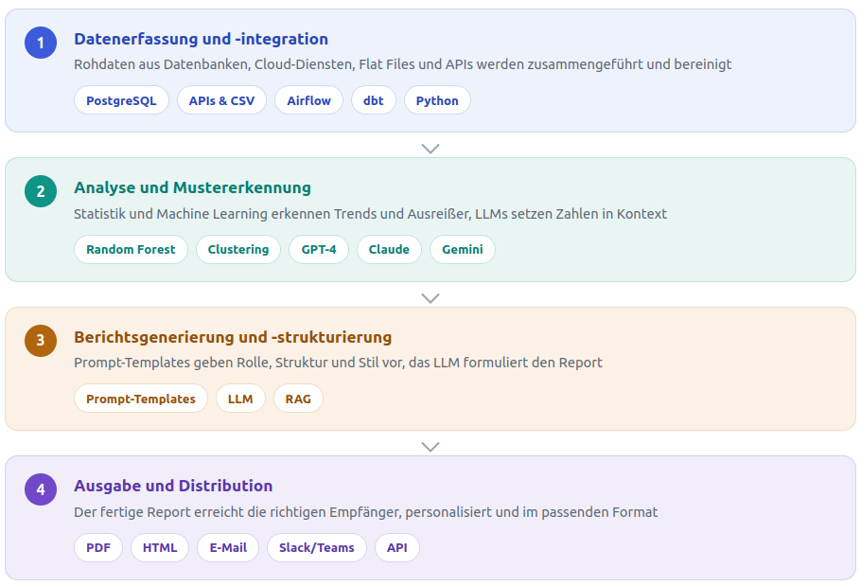Click chevron below Analyse und Mustererkennung card
Screen dimensions: 861x586
click(430, 297)
